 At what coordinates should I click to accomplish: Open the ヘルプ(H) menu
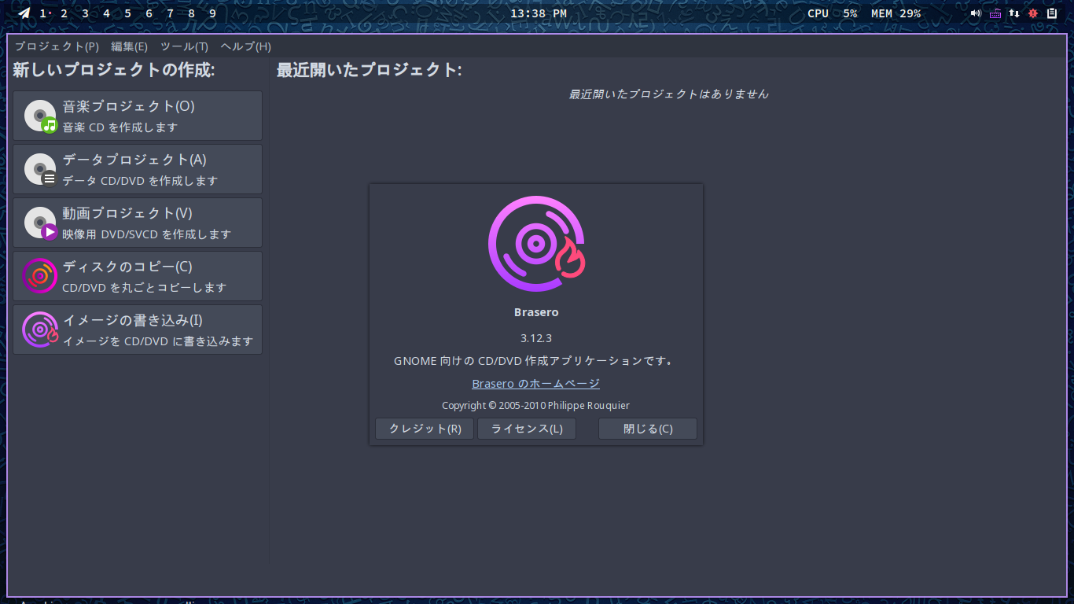(246, 46)
